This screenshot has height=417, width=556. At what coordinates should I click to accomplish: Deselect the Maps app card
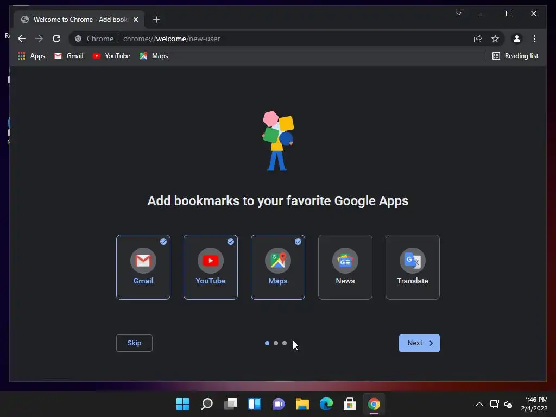click(278, 267)
